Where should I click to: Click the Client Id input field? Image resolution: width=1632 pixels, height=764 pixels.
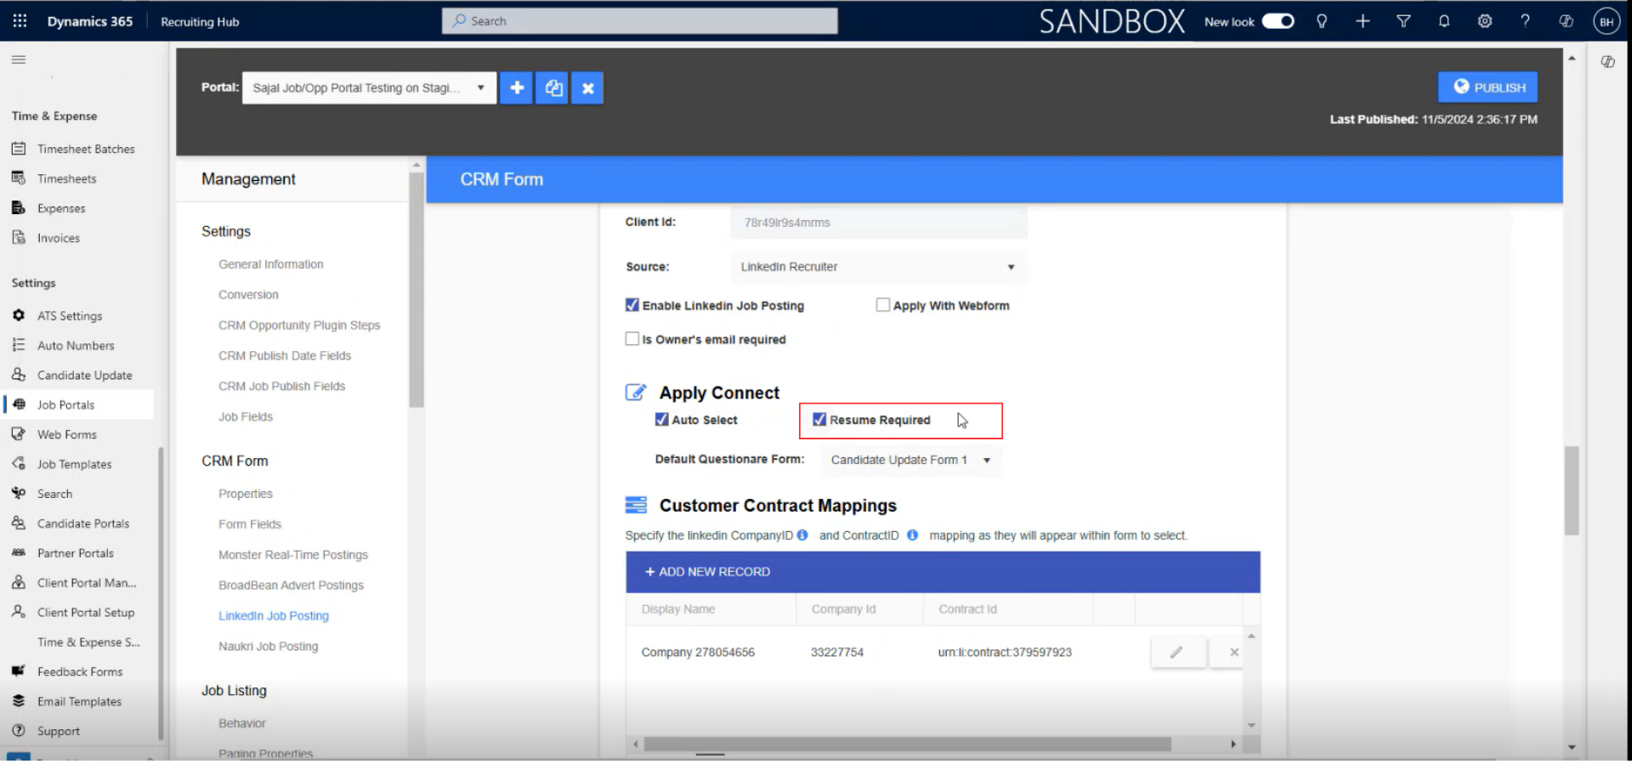coord(879,223)
